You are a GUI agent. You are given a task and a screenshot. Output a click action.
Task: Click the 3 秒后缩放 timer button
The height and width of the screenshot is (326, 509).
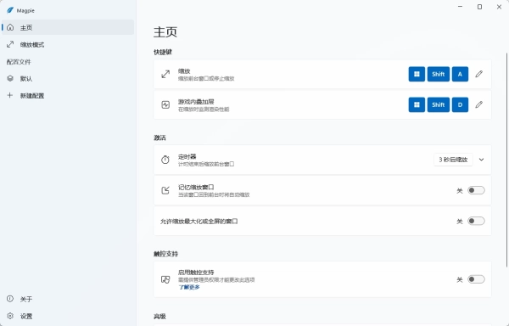[x=453, y=160]
